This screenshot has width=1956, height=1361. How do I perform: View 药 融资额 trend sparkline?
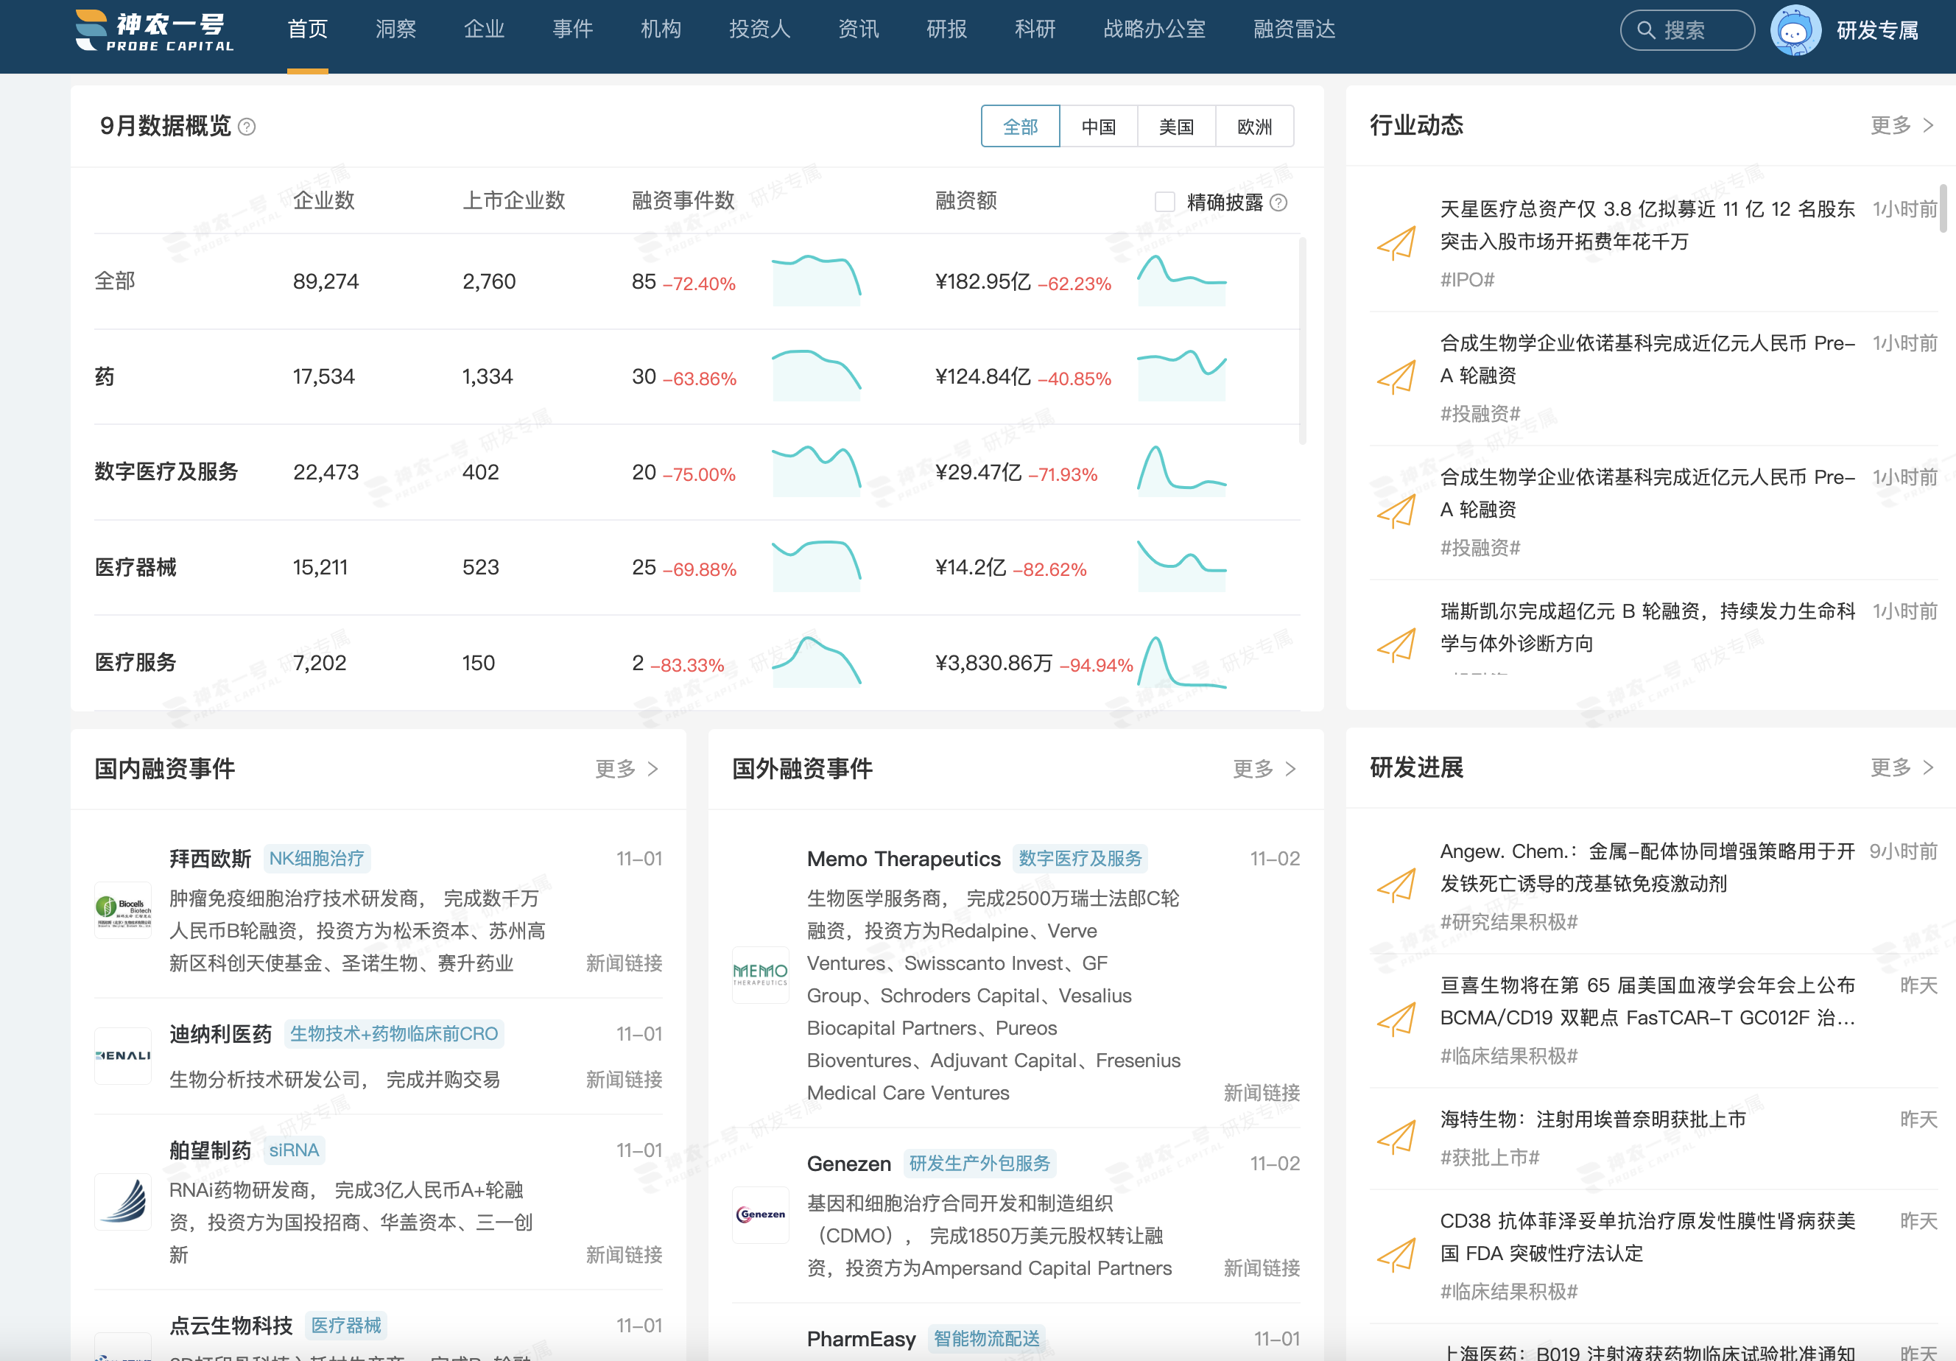(1181, 376)
